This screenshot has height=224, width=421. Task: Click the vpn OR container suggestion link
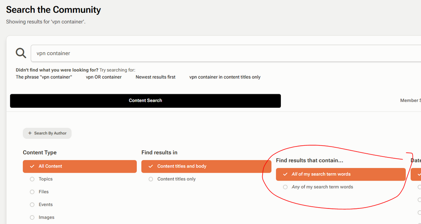coord(104,77)
